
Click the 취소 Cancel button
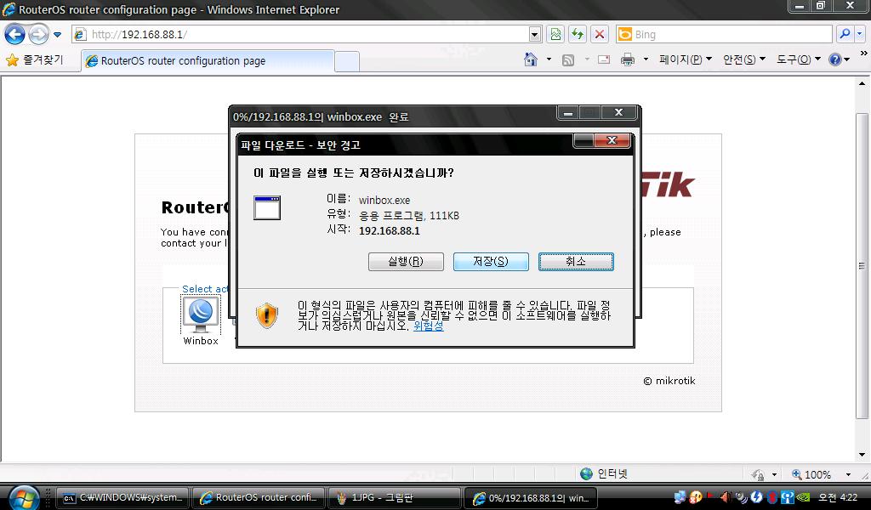coord(576,262)
